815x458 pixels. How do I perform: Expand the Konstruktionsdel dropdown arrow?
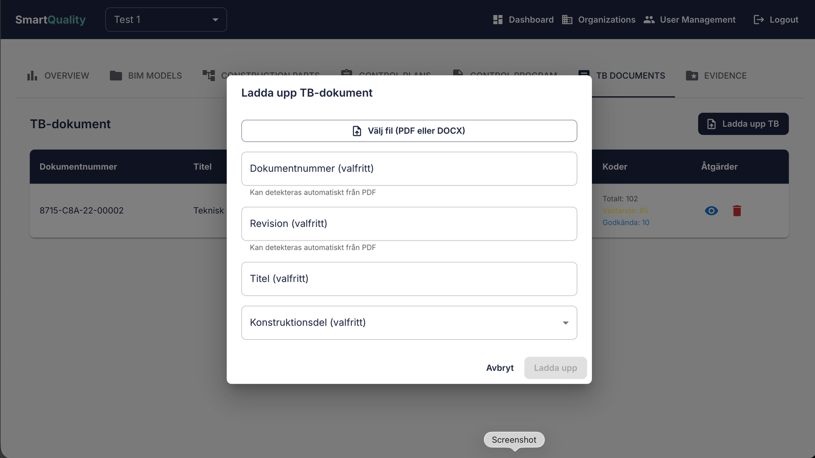pos(565,323)
